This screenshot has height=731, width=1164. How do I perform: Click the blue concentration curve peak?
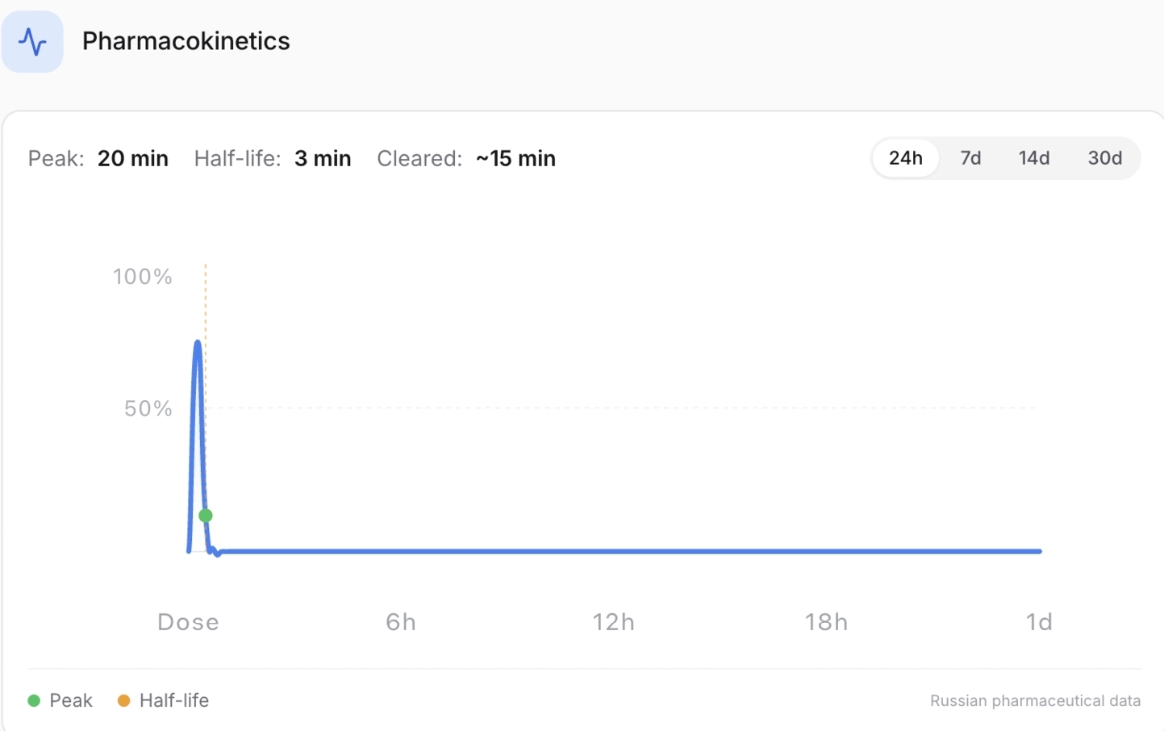[196, 344]
